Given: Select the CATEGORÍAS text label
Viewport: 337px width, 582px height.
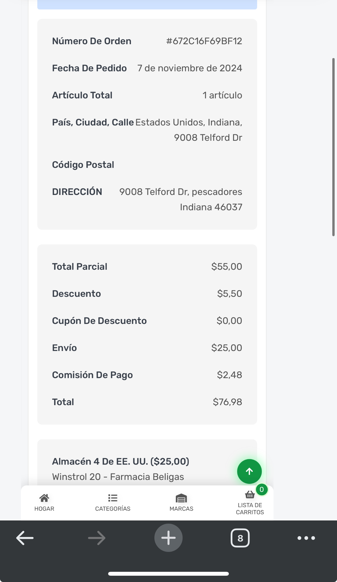Looking at the screenshot, I should 113,509.
